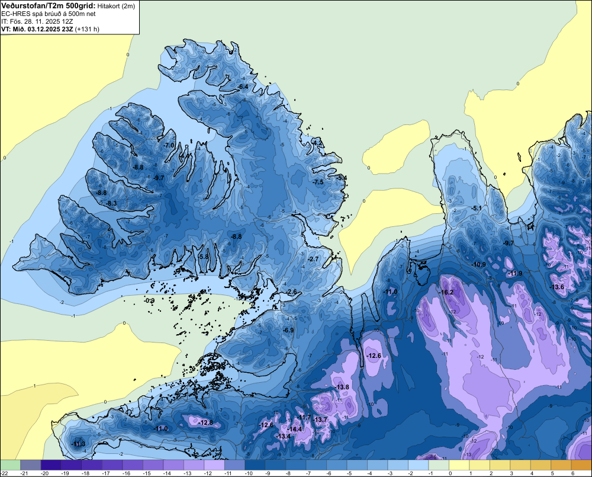Click the 'EC-HRES spá brúuð á 500m net' line
592x477 pixels.
(x=49, y=14)
